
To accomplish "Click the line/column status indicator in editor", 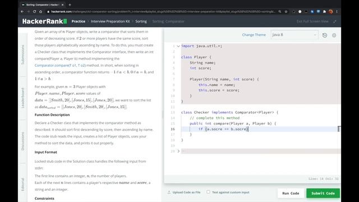I will (324, 178).
